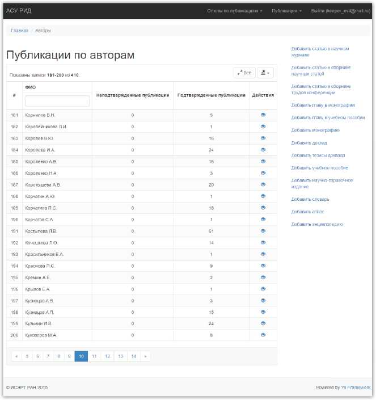This screenshot has width=376, height=400.
Task: Open Добавить доклад link
Action: [309, 142]
